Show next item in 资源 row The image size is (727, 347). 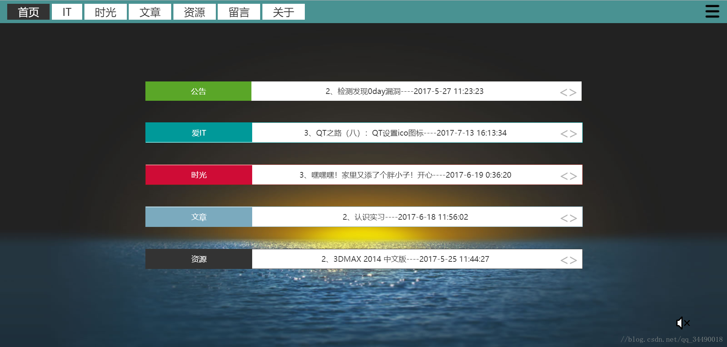pos(573,260)
